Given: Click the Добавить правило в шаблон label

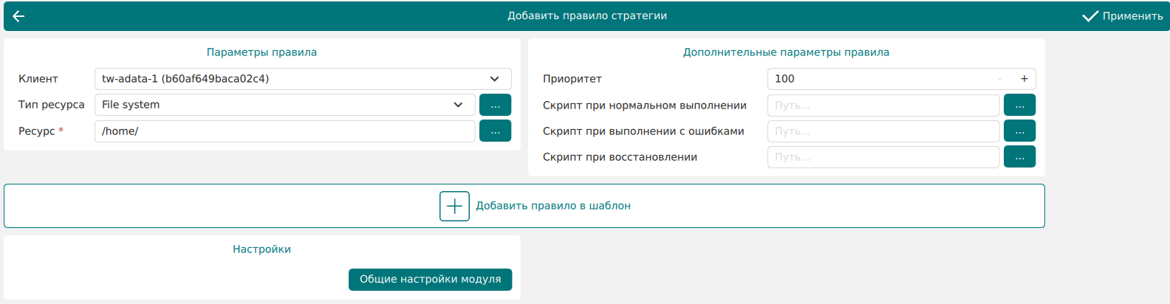Looking at the screenshot, I should pos(552,206).
